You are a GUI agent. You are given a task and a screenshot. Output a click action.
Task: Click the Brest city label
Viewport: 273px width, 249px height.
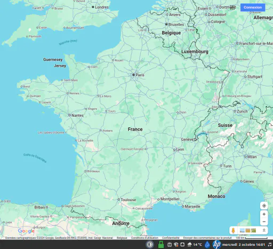click(27, 87)
